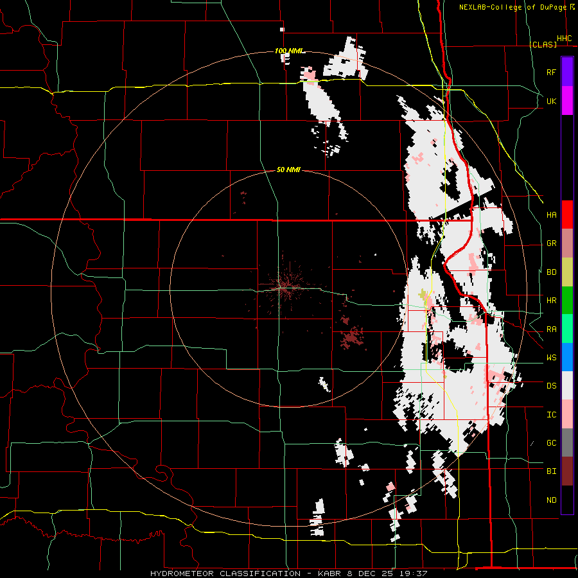This screenshot has width=578, height=578.
Task: Click the 'GC' legend label
Action: [551, 442]
